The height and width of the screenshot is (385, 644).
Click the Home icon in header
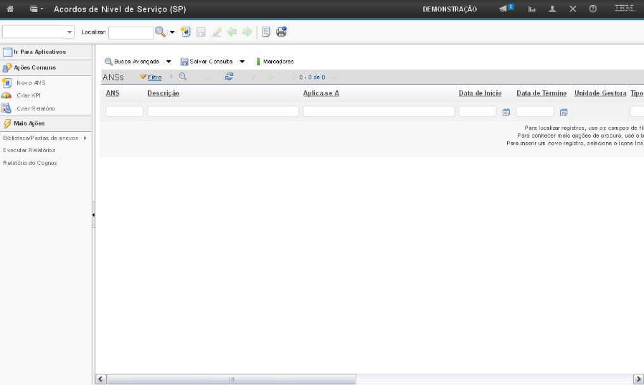pyautogui.click(x=10, y=10)
